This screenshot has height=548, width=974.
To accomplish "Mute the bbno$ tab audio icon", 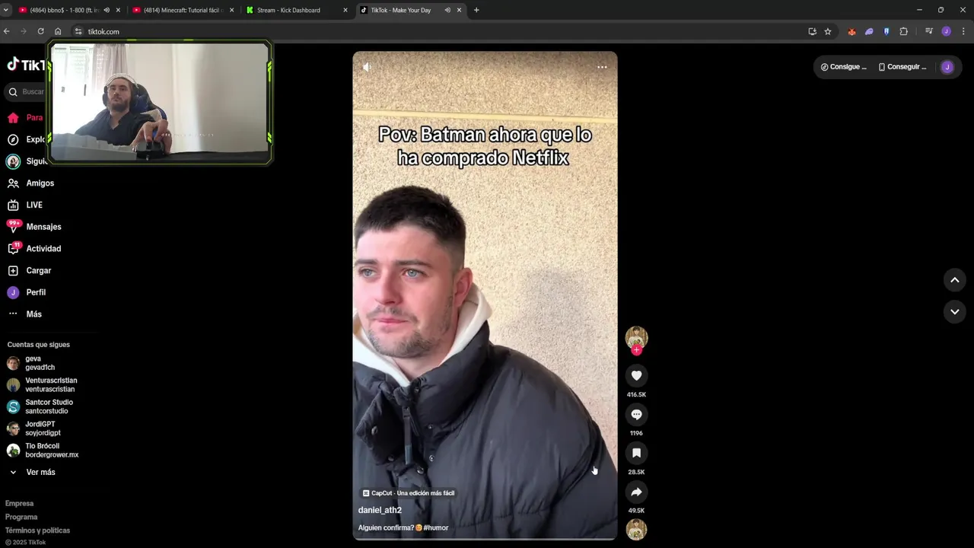I will coord(107,10).
